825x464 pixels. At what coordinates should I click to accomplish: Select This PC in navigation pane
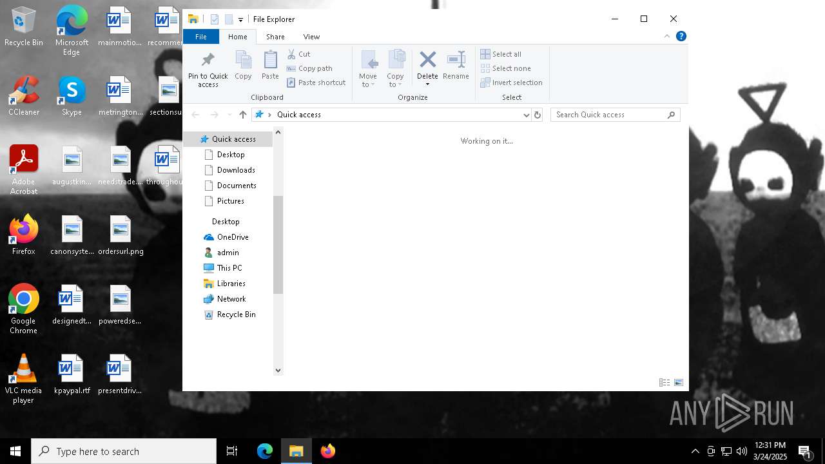click(x=229, y=268)
